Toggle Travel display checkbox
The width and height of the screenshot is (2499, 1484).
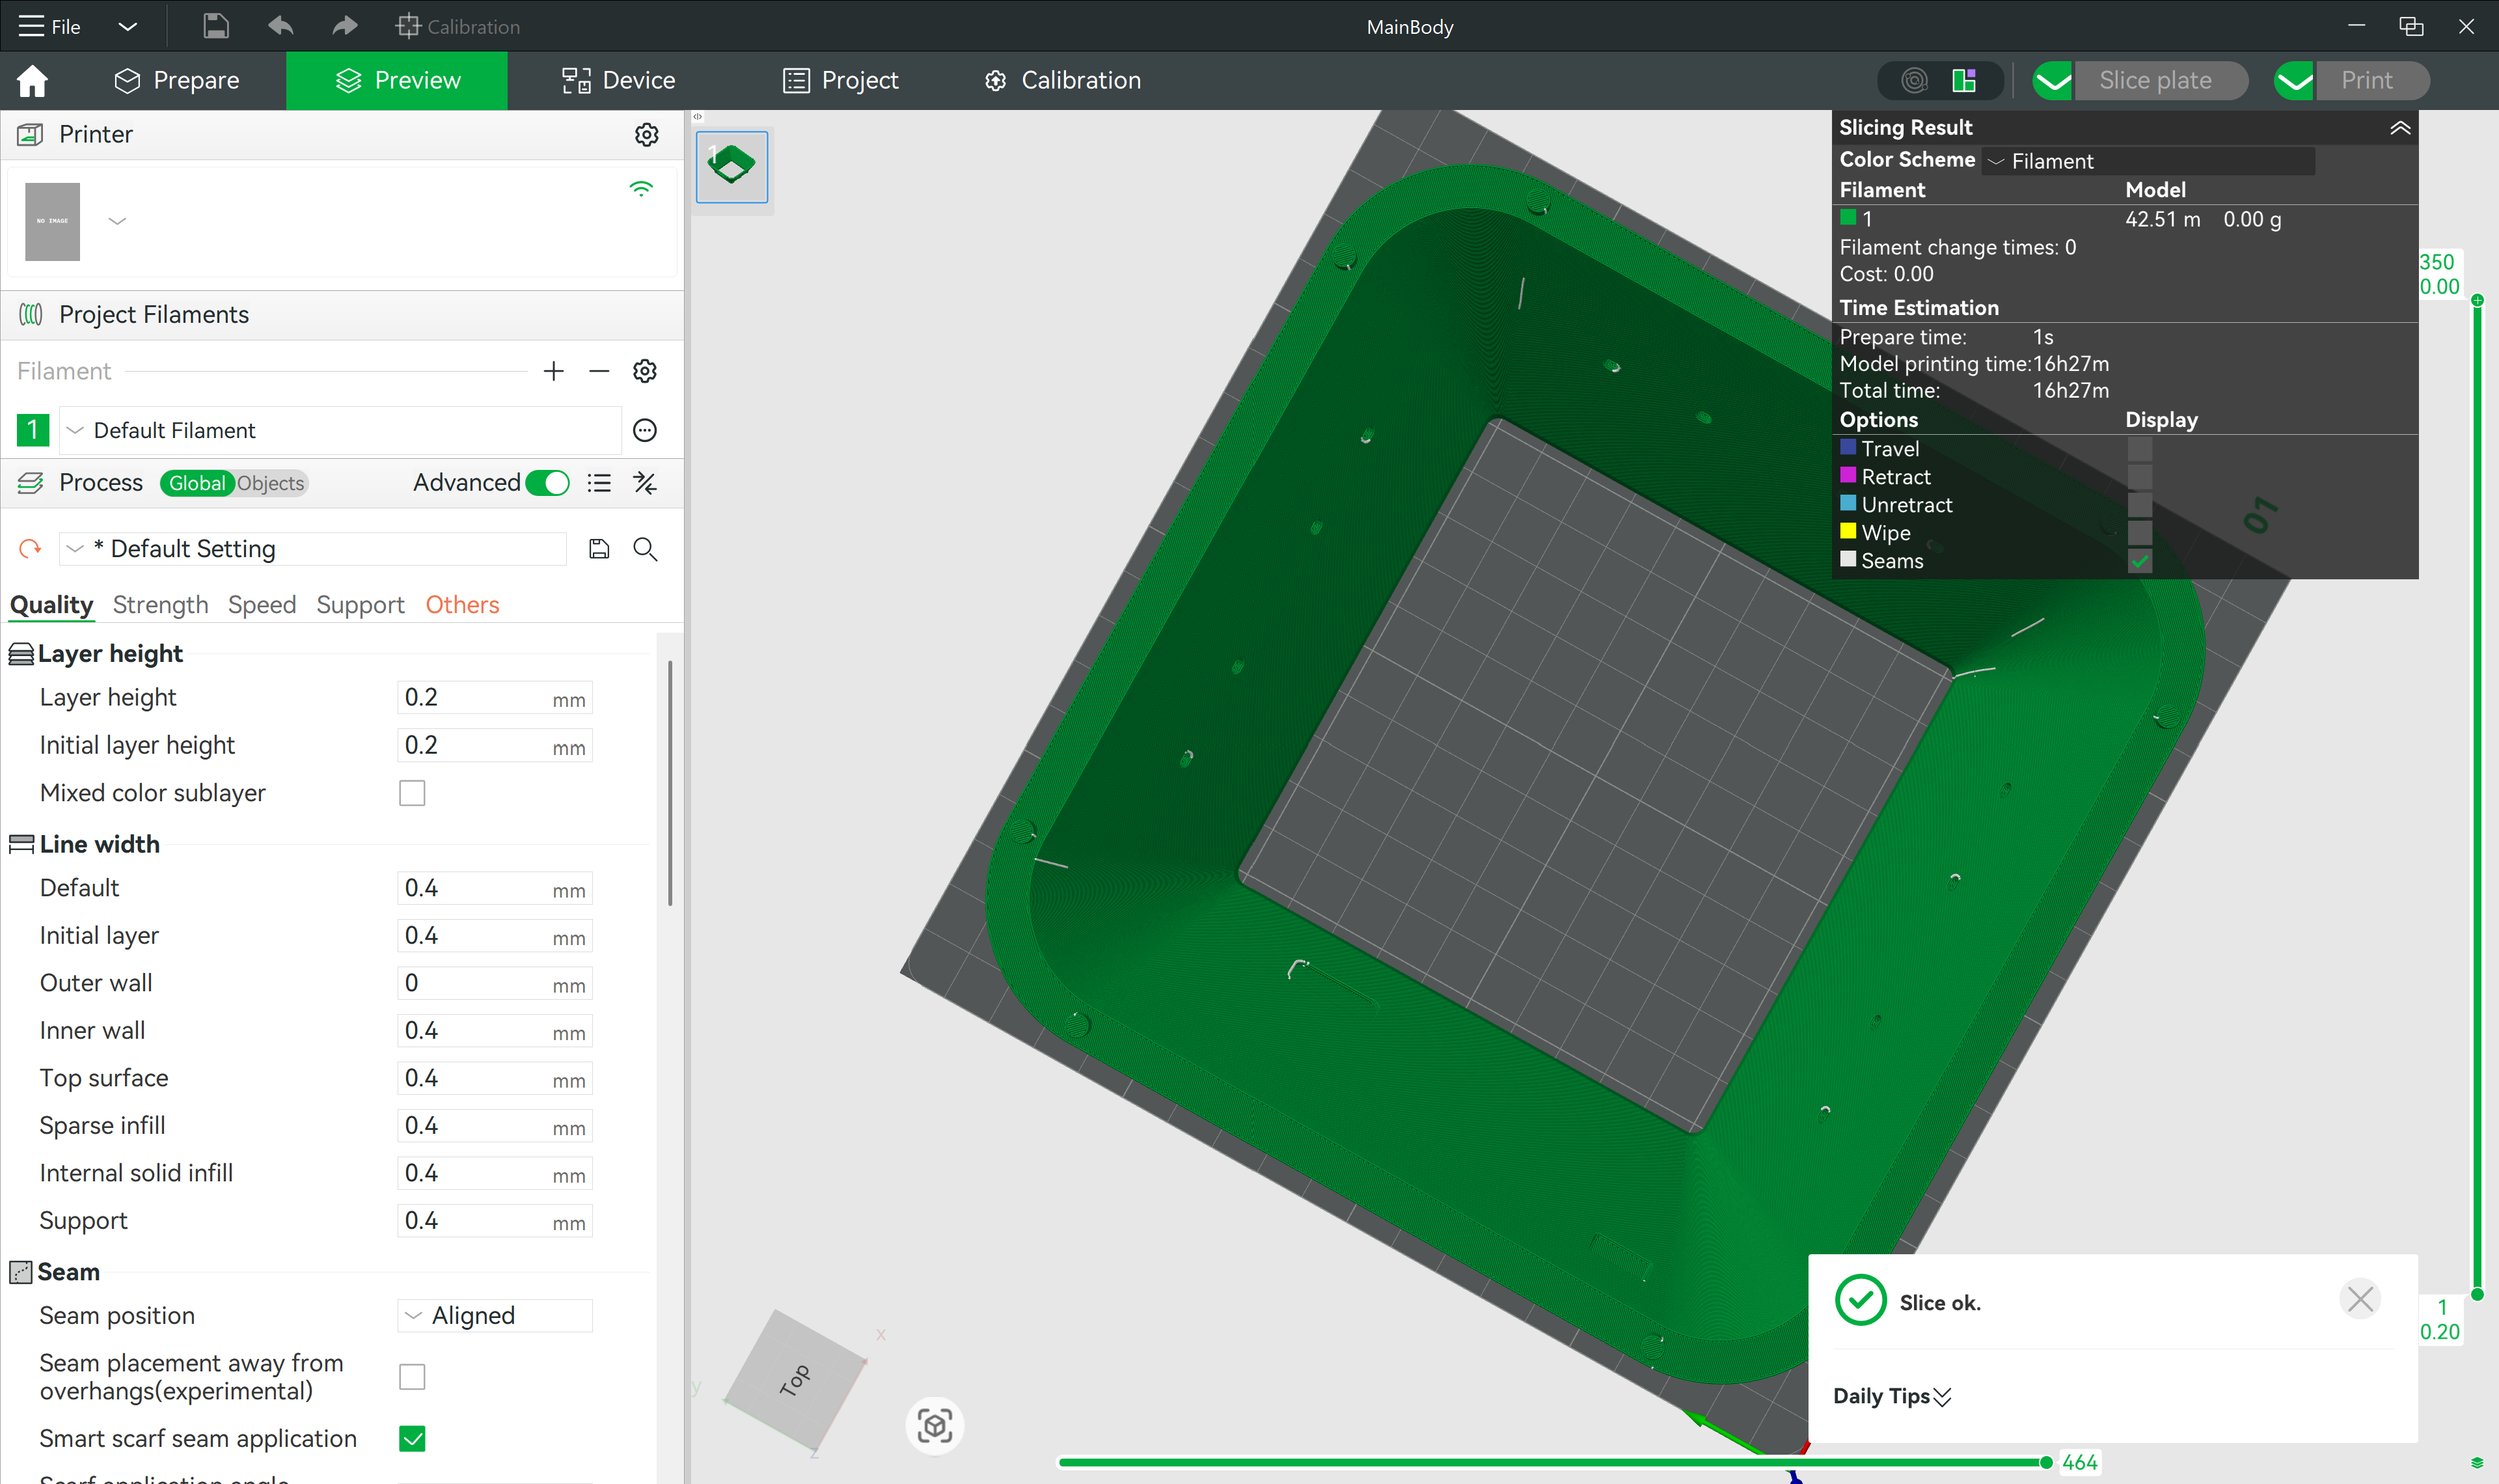[x=2140, y=448]
